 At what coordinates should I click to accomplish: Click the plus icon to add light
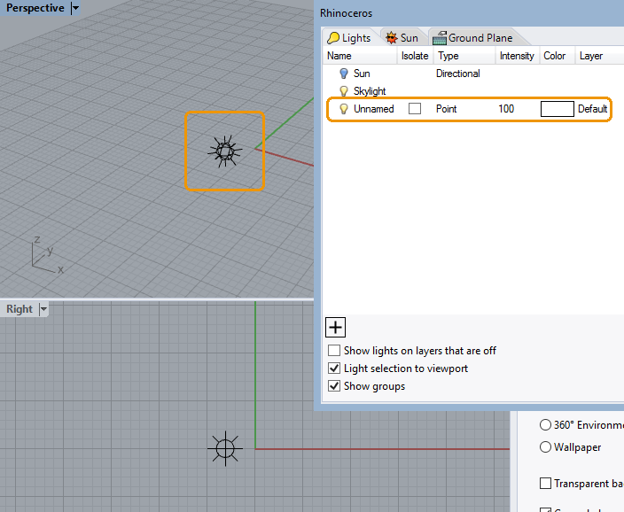(336, 328)
